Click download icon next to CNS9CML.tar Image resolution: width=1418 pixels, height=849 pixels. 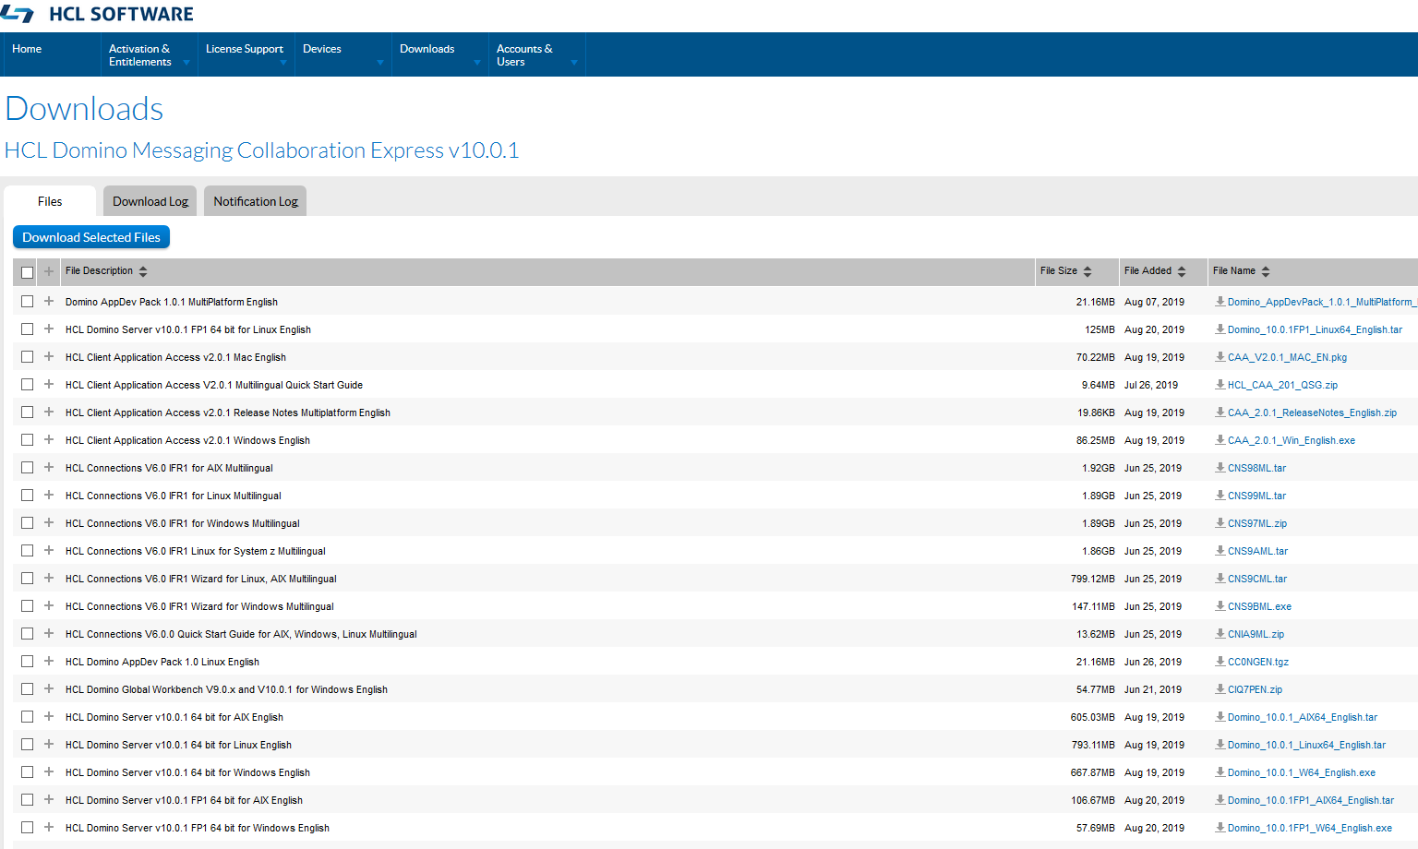pyautogui.click(x=1220, y=579)
